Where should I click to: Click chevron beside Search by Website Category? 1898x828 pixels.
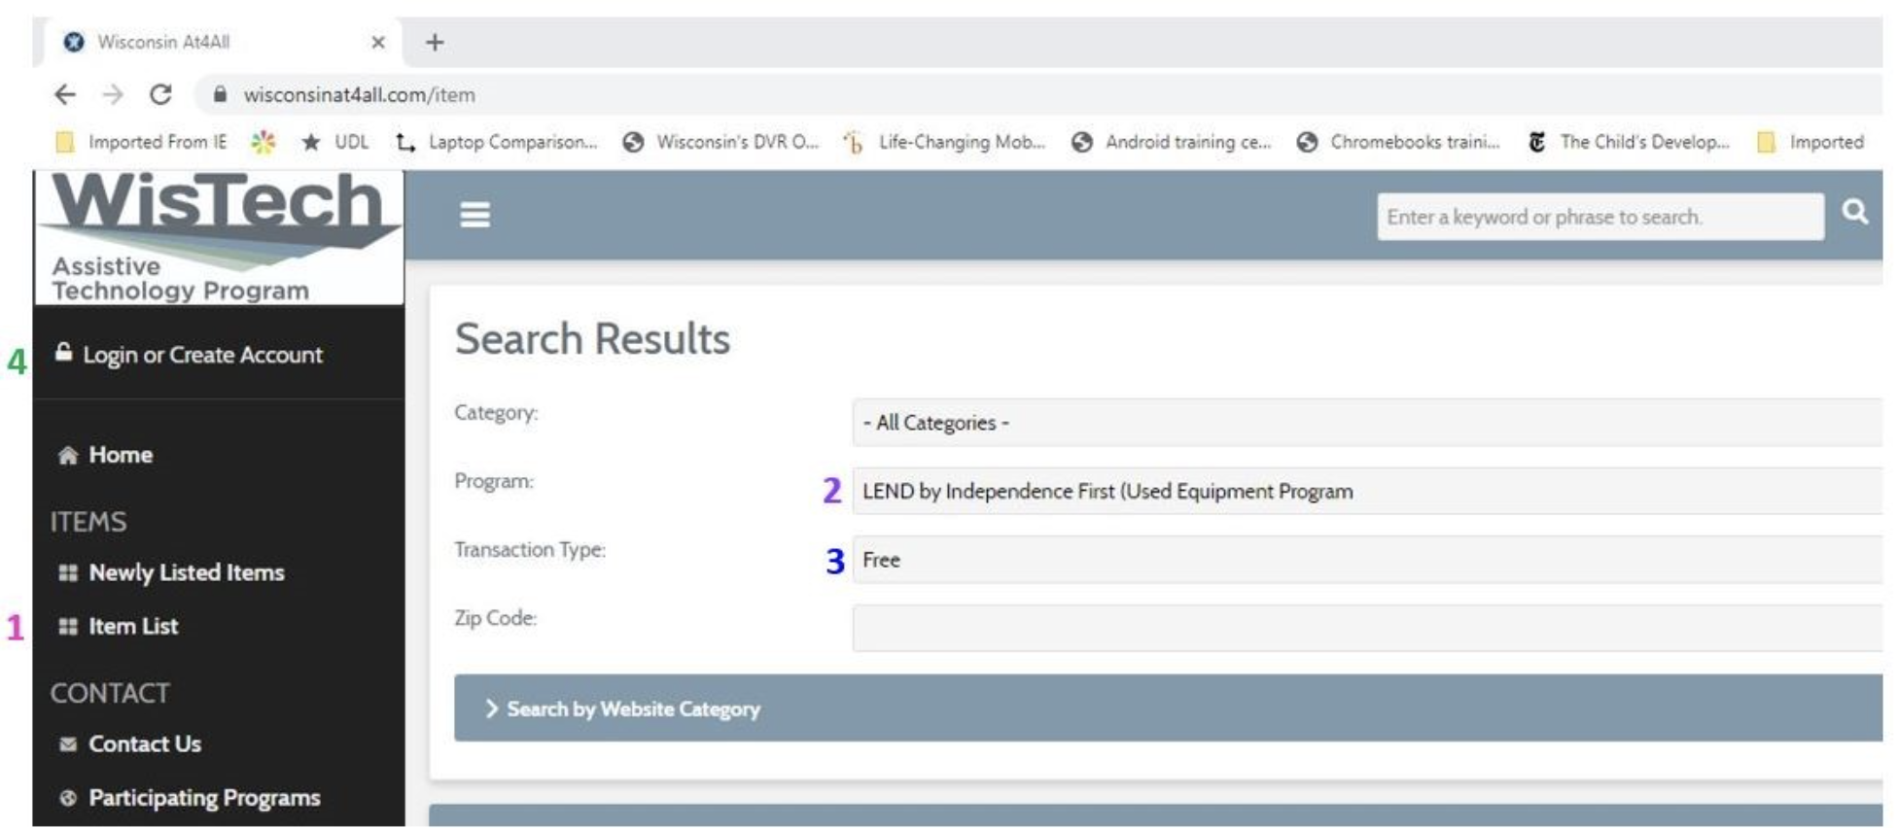(491, 708)
